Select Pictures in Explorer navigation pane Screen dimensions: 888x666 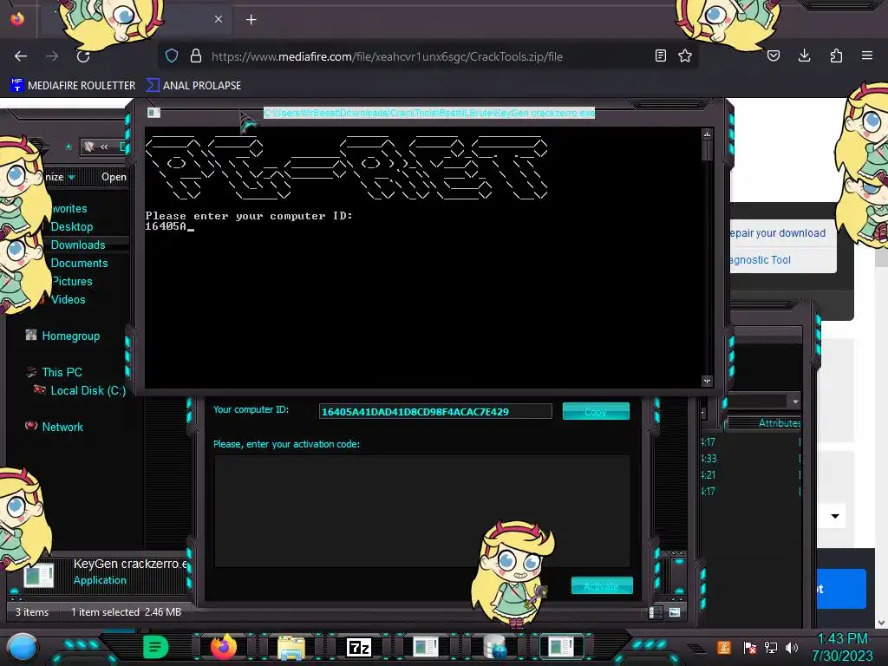tap(72, 281)
